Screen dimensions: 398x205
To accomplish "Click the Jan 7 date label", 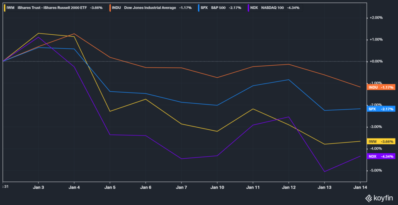I will coord(181,187).
